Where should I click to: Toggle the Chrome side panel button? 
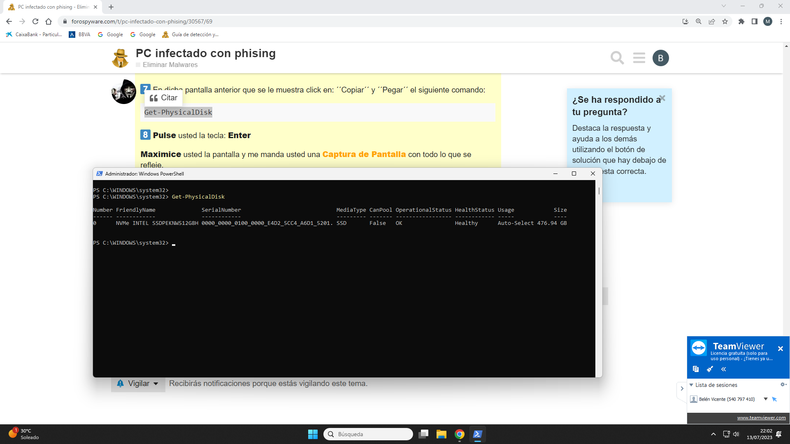click(x=755, y=21)
